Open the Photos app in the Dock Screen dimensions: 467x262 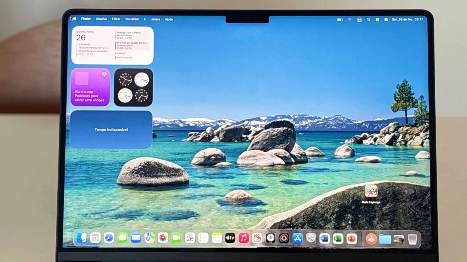tap(163, 238)
